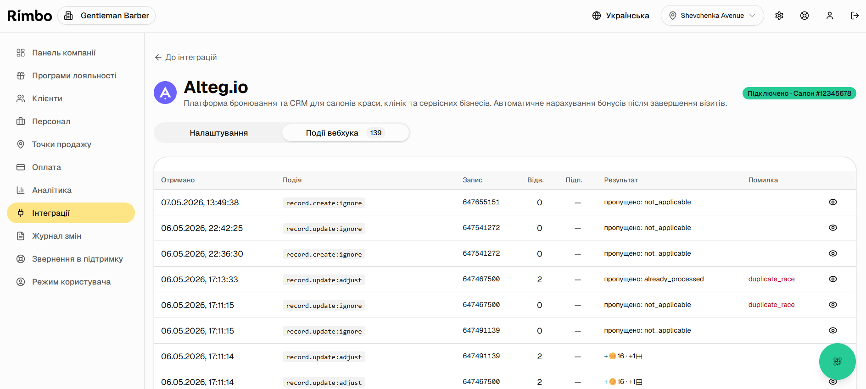The width and height of the screenshot is (866, 389).
Task: Click the eye icon for 22:36:30 event
Action: [x=833, y=253]
